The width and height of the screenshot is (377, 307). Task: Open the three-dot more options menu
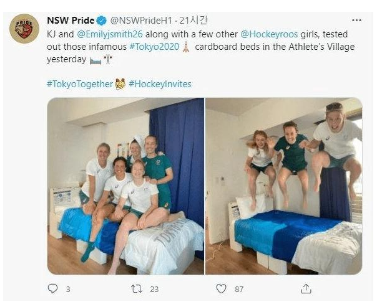coord(356,21)
